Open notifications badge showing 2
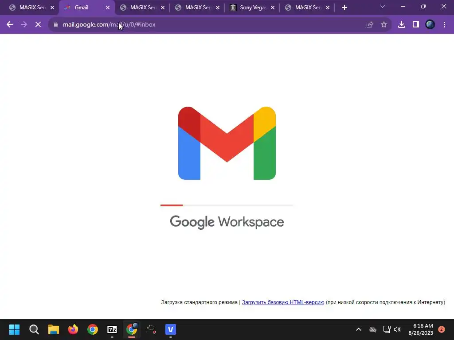 pyautogui.click(x=442, y=329)
